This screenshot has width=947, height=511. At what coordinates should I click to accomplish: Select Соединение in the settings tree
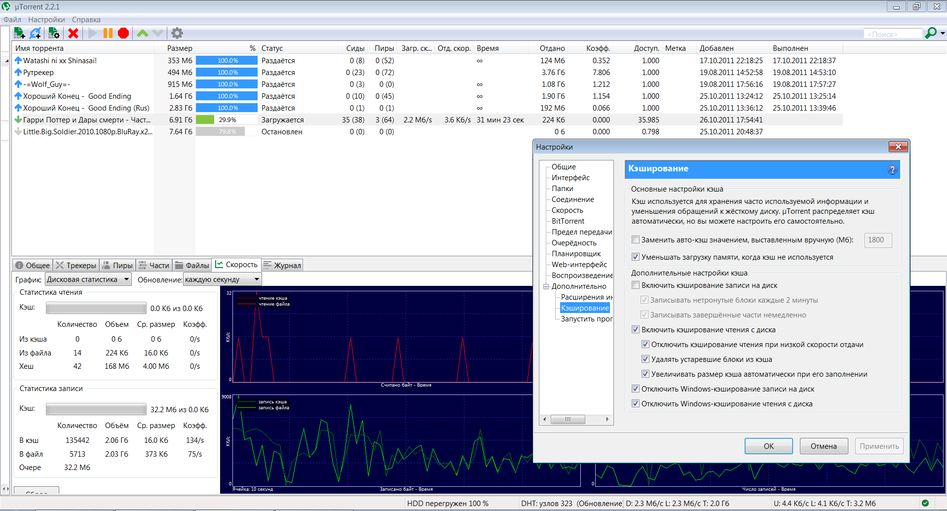coord(572,199)
